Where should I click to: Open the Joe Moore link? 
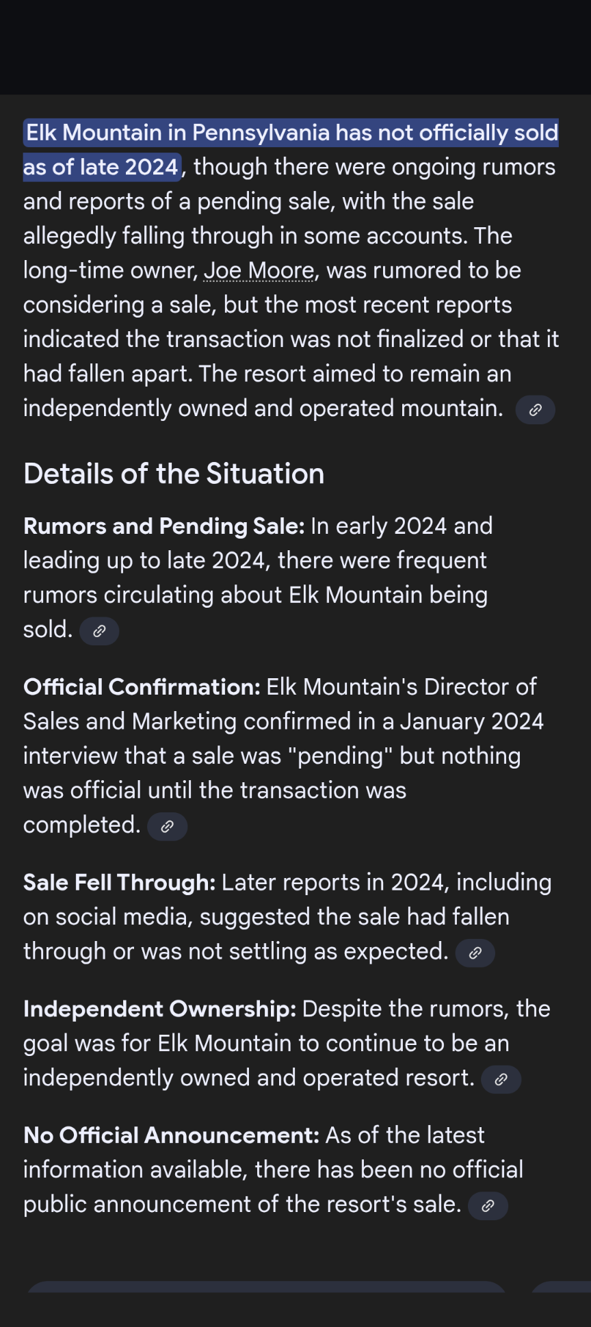259,271
